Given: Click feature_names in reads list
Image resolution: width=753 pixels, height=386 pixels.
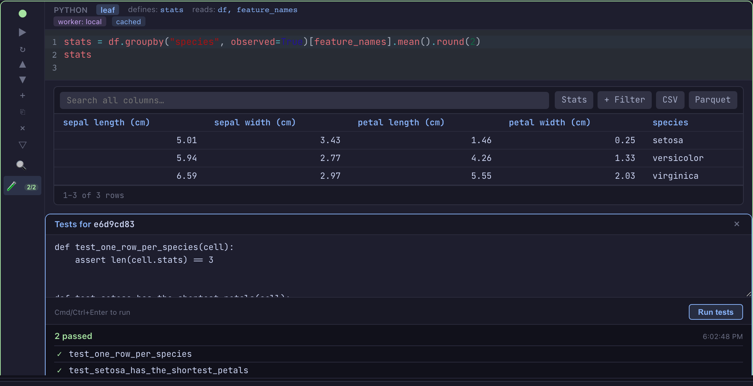Looking at the screenshot, I should tap(267, 10).
